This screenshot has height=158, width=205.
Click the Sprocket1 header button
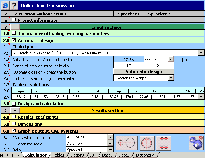tap(129, 14)
